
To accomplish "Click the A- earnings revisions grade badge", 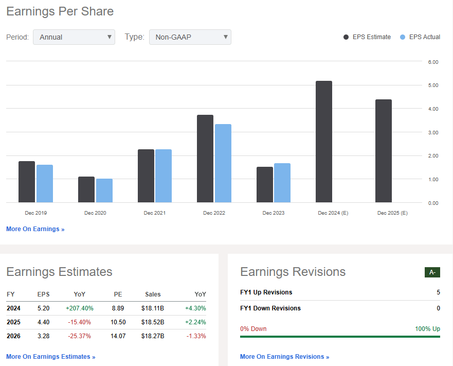I will coord(432,272).
